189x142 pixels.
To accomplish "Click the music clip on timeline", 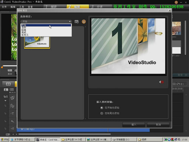I will (83, 130).
